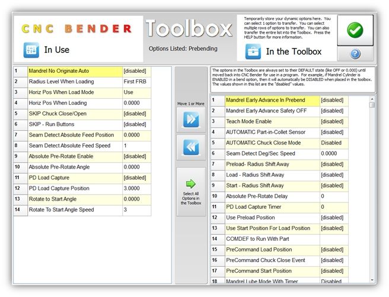The image size is (389, 297).
Task: Select Use Preload Position row
Action: click(x=280, y=218)
